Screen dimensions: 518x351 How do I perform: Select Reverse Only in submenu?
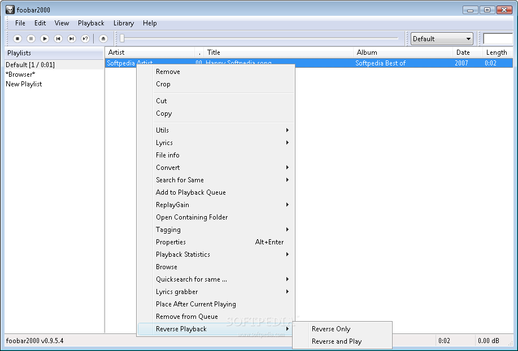[342, 329]
